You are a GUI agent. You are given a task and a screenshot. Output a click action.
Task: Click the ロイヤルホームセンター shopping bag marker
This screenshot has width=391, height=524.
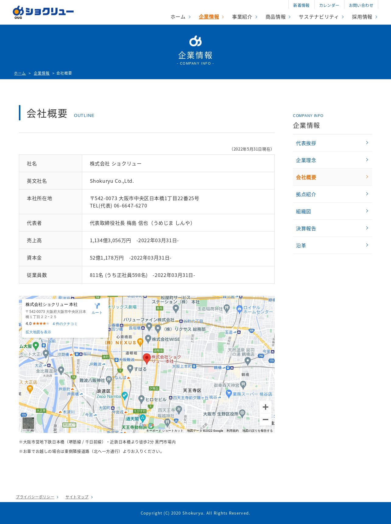coord(239,309)
